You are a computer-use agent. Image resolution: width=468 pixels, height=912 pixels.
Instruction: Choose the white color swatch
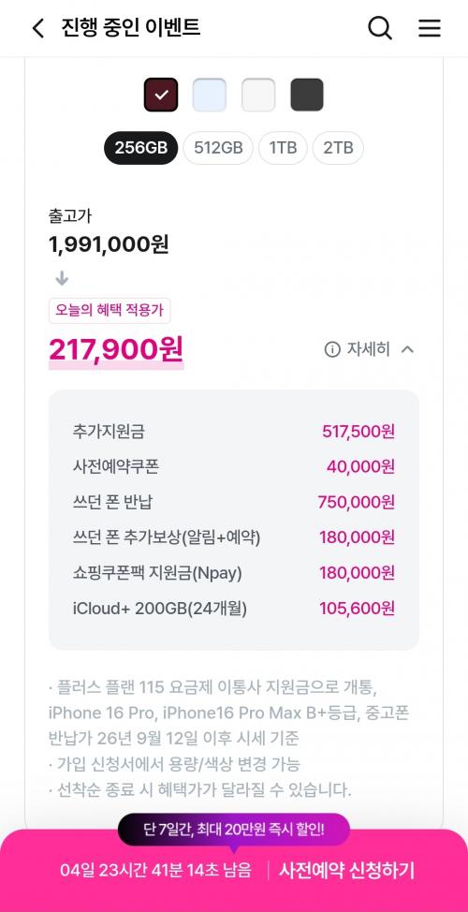[258, 95]
